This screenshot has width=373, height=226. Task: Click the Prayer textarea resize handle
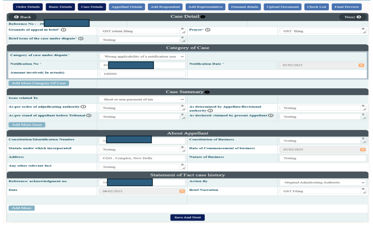(x=364, y=32)
